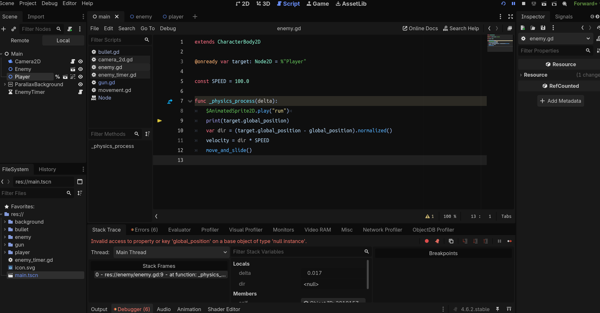Toggle distraction-free mode in the script editor
Viewport: 600px width, 313px height.
[x=511, y=17]
